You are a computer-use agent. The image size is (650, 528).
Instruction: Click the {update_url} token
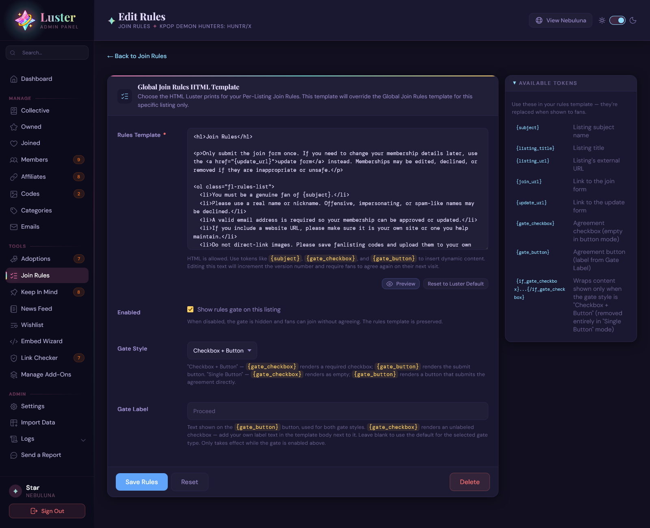coord(531,203)
